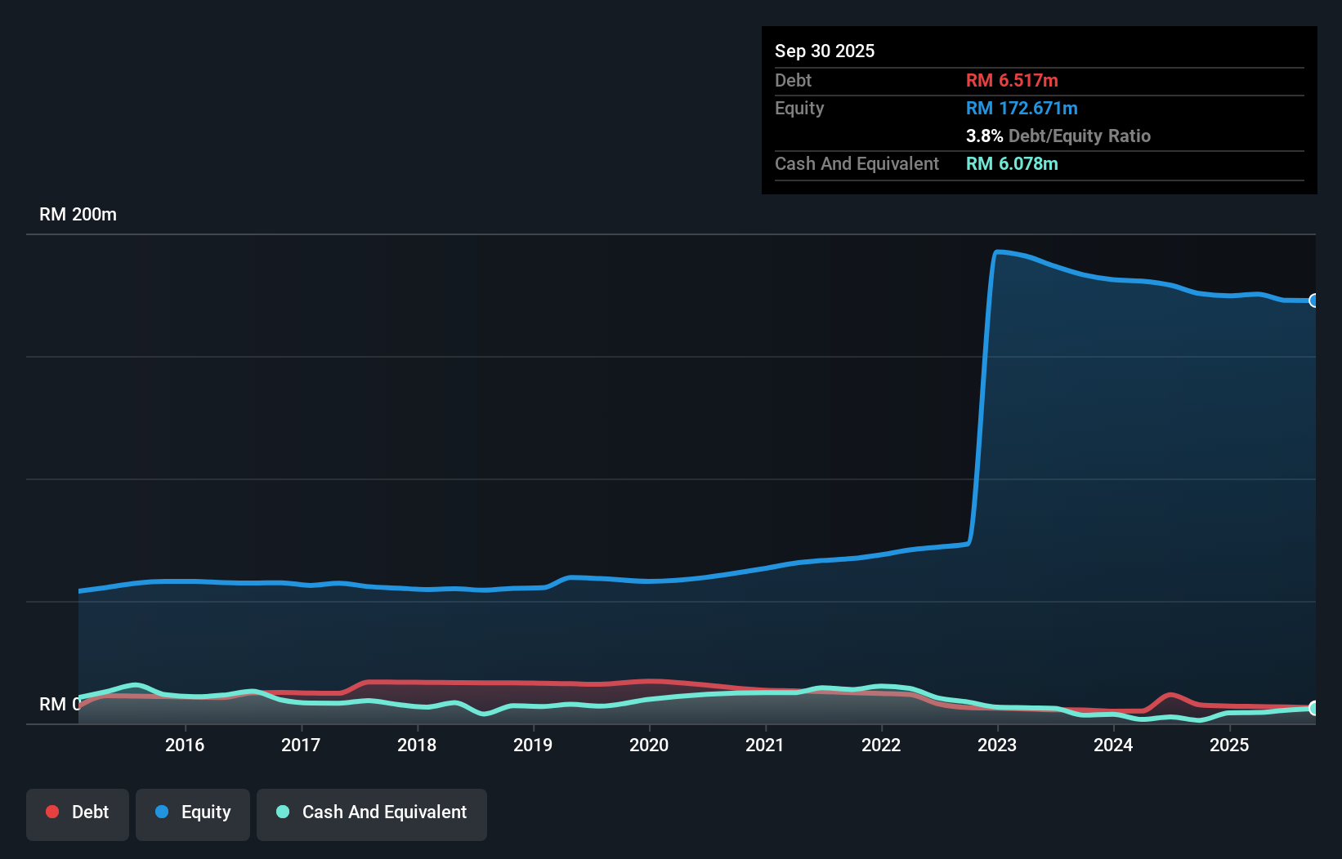Toggle the Equity series visibility
1342x859 pixels.
click(193, 812)
